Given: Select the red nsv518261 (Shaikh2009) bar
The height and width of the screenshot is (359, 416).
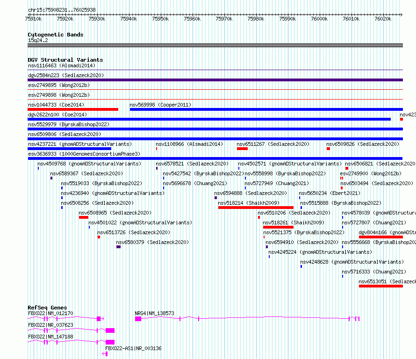Looking at the screenshot, I should 278,227.
